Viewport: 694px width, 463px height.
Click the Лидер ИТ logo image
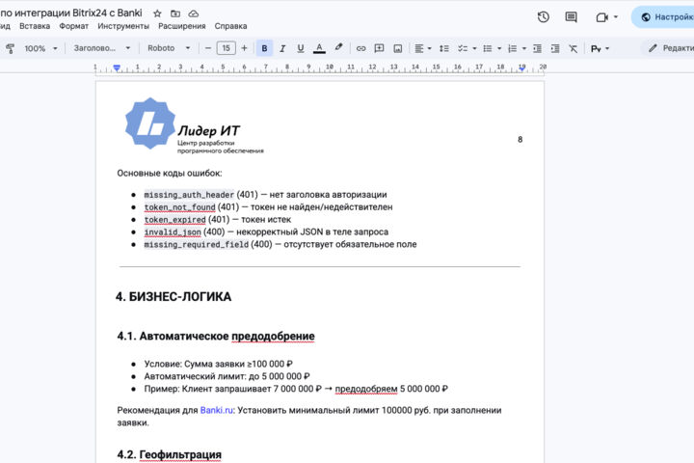pyautogui.click(x=194, y=125)
